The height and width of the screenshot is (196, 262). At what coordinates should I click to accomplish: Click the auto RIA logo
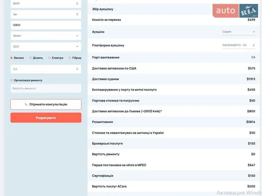click(x=235, y=11)
